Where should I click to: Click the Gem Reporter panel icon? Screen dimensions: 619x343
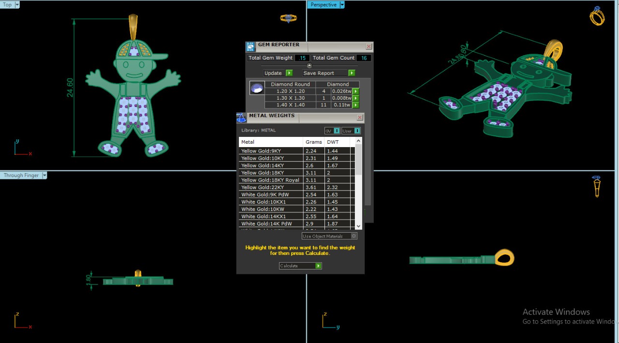tap(250, 47)
